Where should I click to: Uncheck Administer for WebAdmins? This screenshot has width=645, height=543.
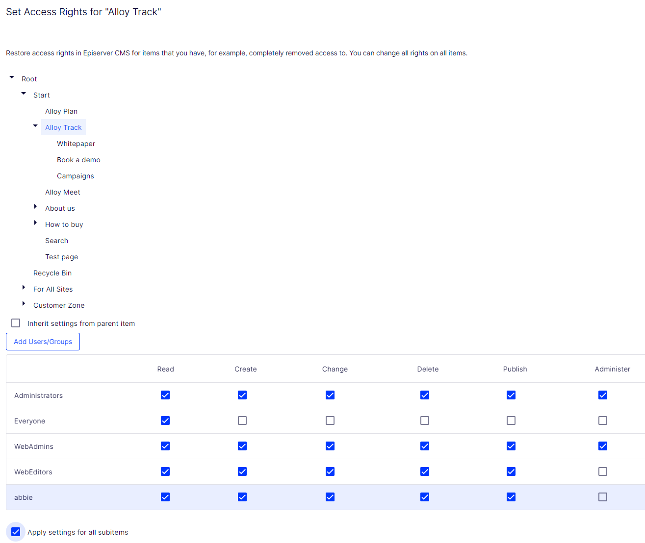coord(603,446)
